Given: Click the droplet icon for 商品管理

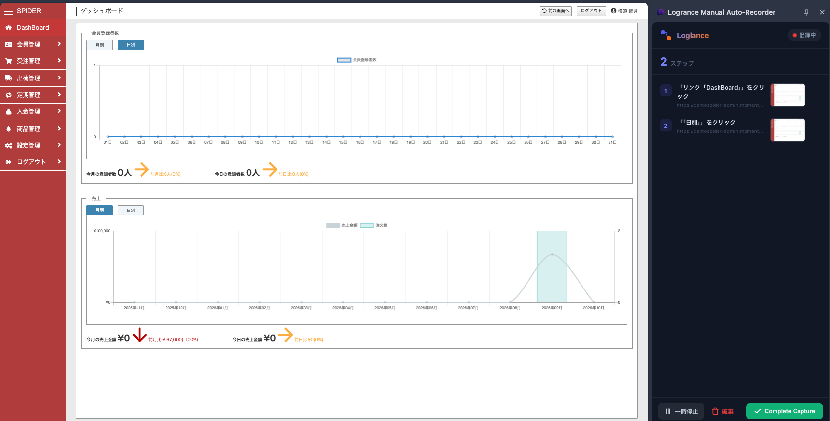Looking at the screenshot, I should pyautogui.click(x=8, y=129).
